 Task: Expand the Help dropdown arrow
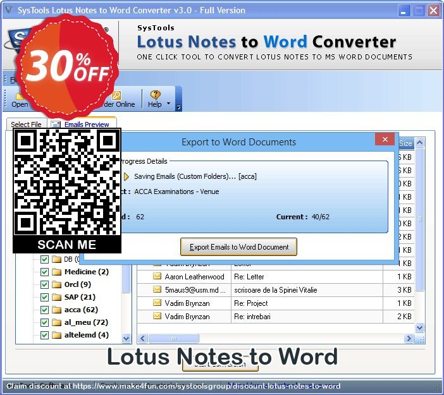click(x=168, y=103)
